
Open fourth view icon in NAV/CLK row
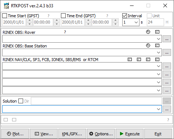pos(157,60)
